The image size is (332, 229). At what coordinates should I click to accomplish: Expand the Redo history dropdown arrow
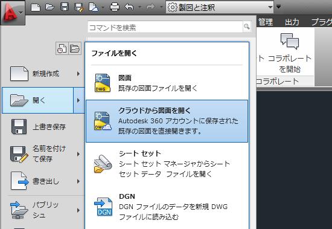161,7
